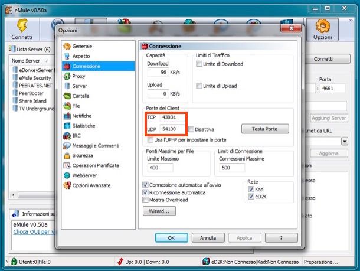This screenshot has height=271, width=360.
Task: Click the Annulla button
Action: point(208,238)
